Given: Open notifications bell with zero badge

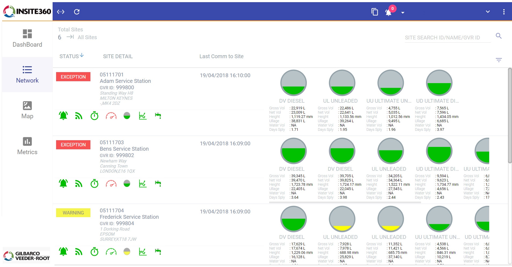Looking at the screenshot, I should coord(388,12).
